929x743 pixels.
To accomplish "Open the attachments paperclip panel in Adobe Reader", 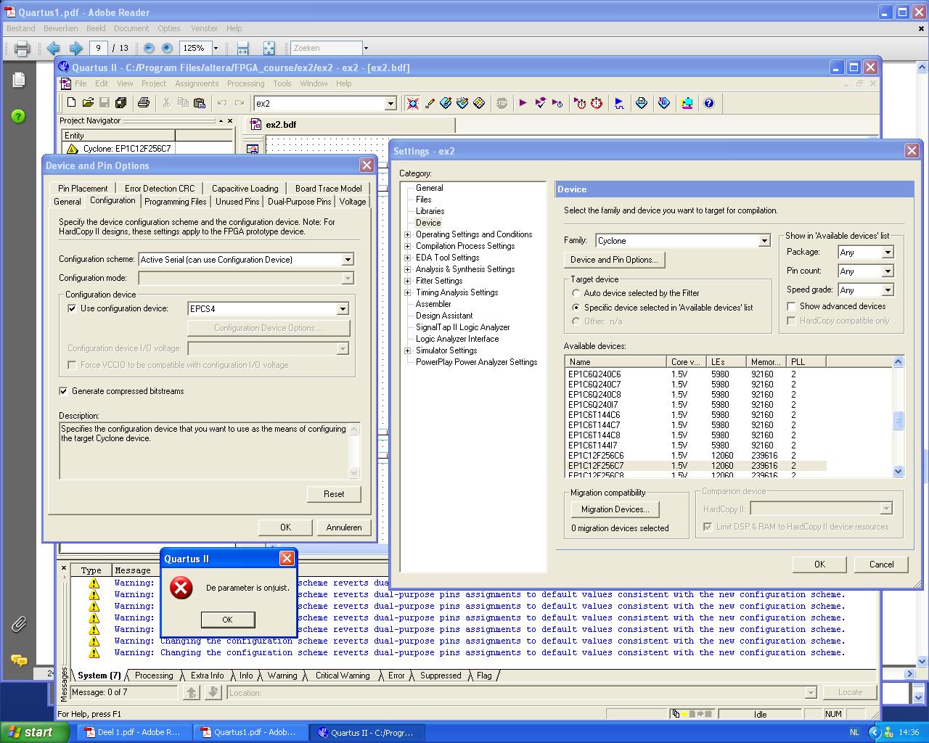I will click(x=19, y=623).
